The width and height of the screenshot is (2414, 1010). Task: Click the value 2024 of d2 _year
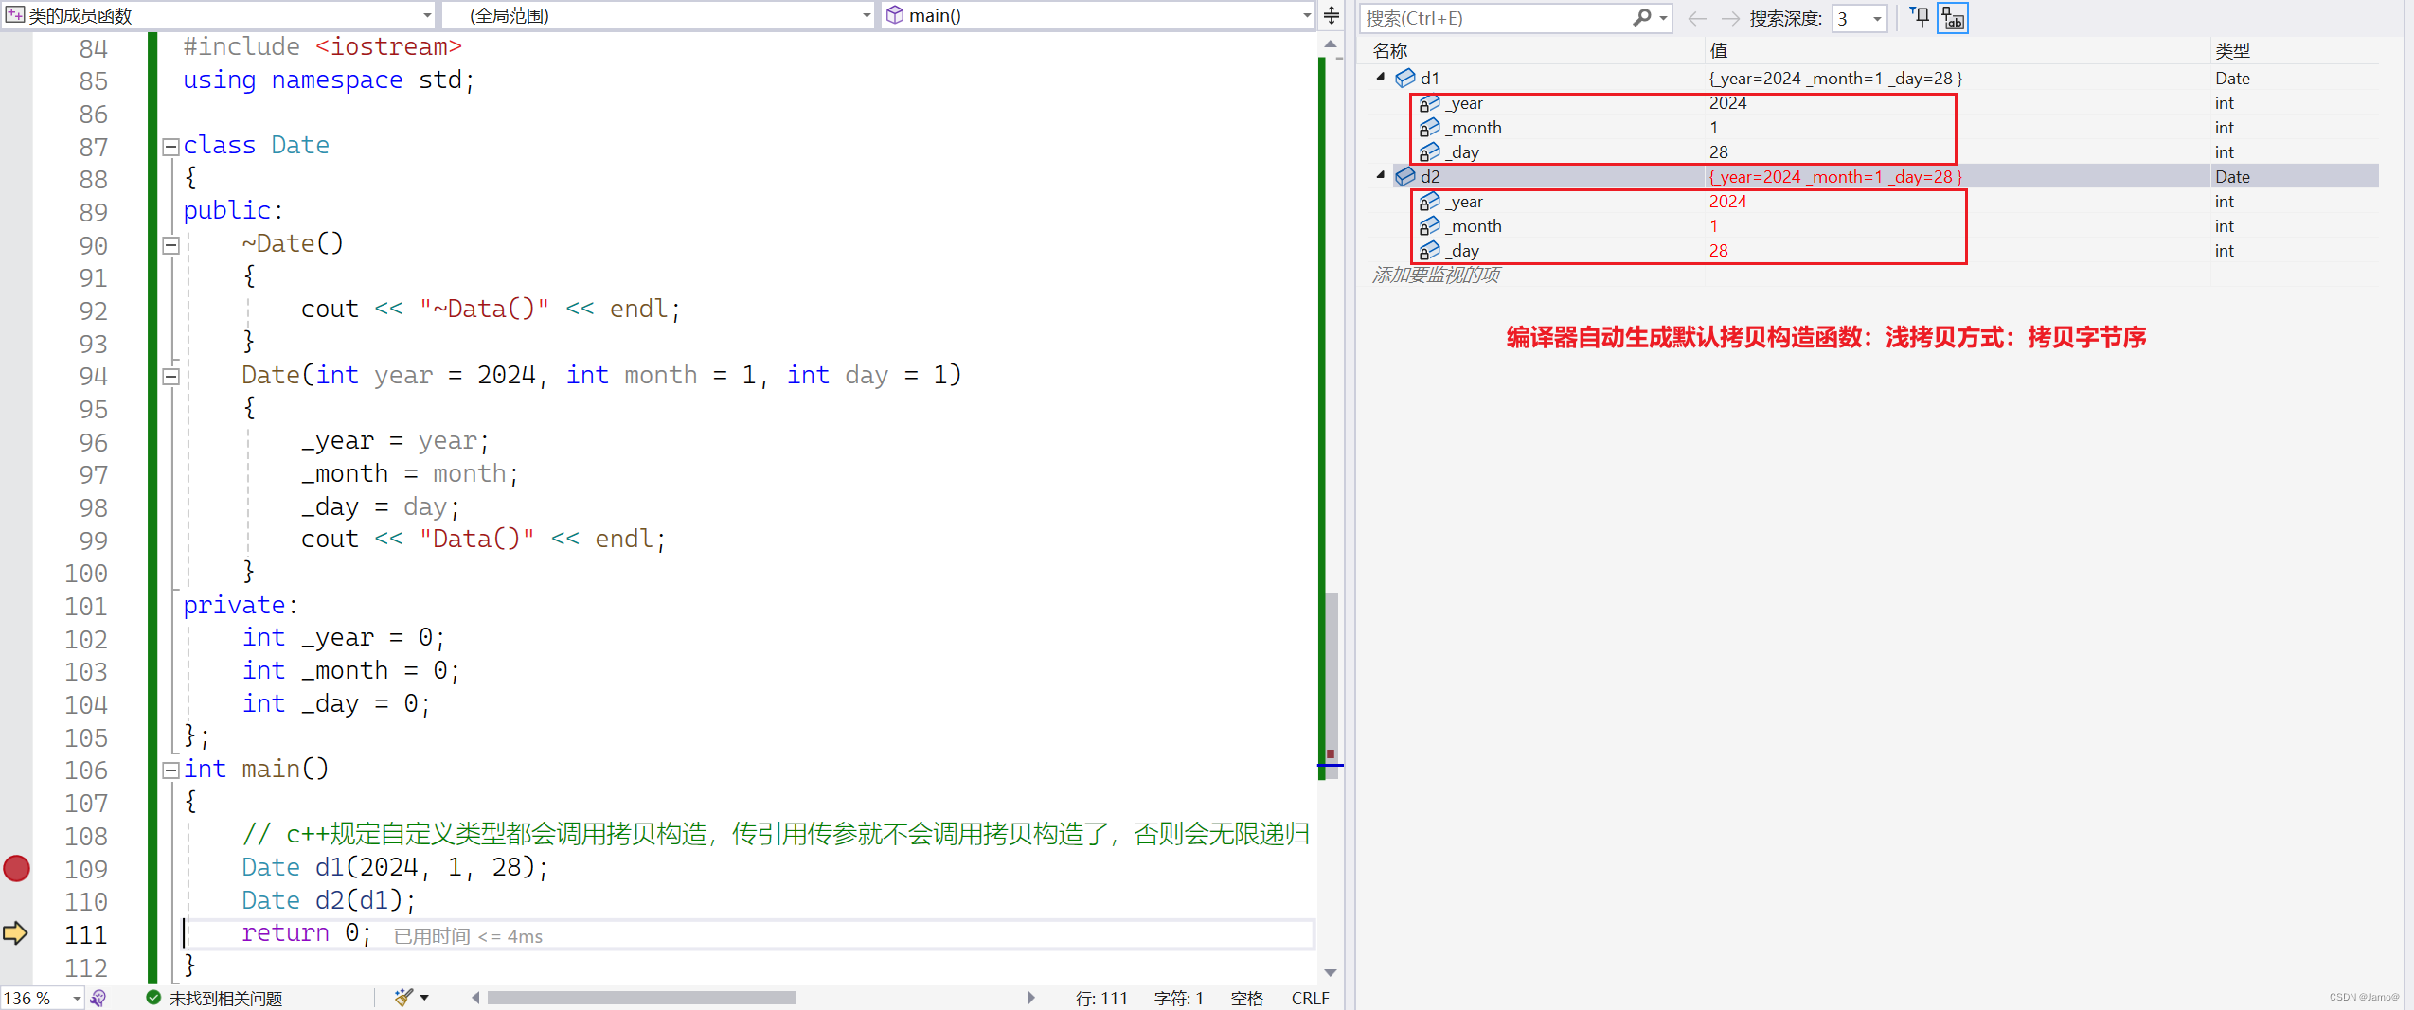point(1727,202)
